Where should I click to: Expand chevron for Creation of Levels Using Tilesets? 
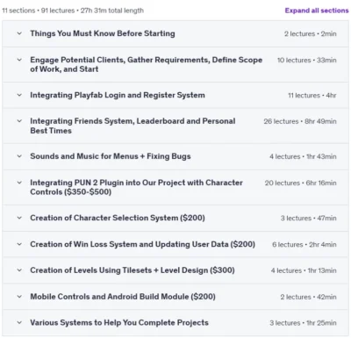pyautogui.click(x=19, y=270)
